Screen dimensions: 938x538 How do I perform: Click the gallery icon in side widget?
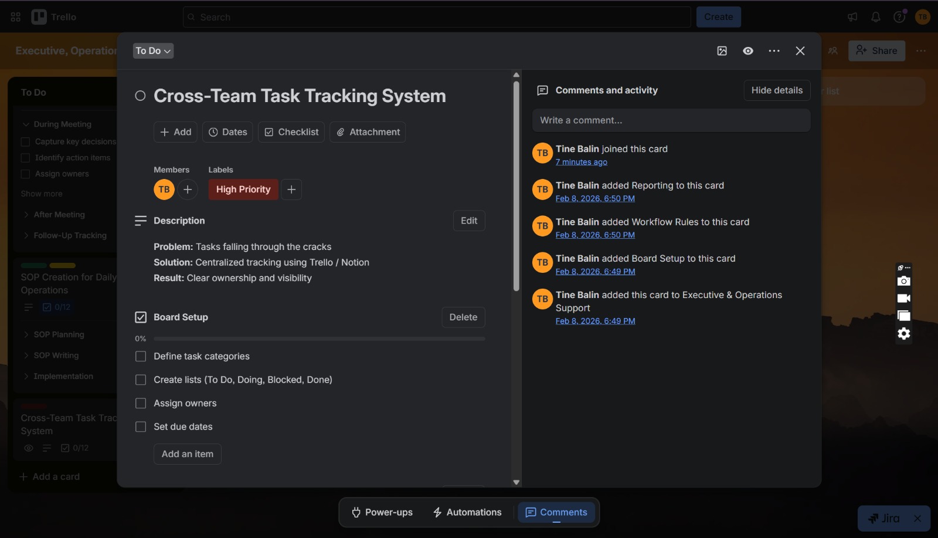coord(904,316)
